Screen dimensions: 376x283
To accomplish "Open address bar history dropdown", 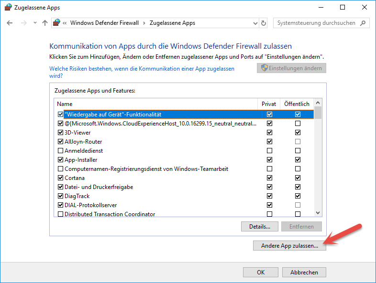I will click(x=254, y=23).
